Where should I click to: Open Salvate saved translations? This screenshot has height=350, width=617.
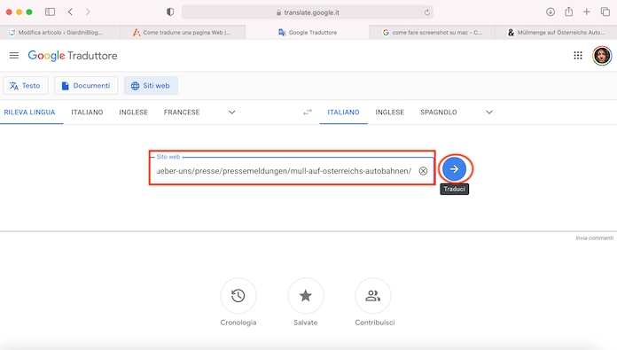[306, 296]
